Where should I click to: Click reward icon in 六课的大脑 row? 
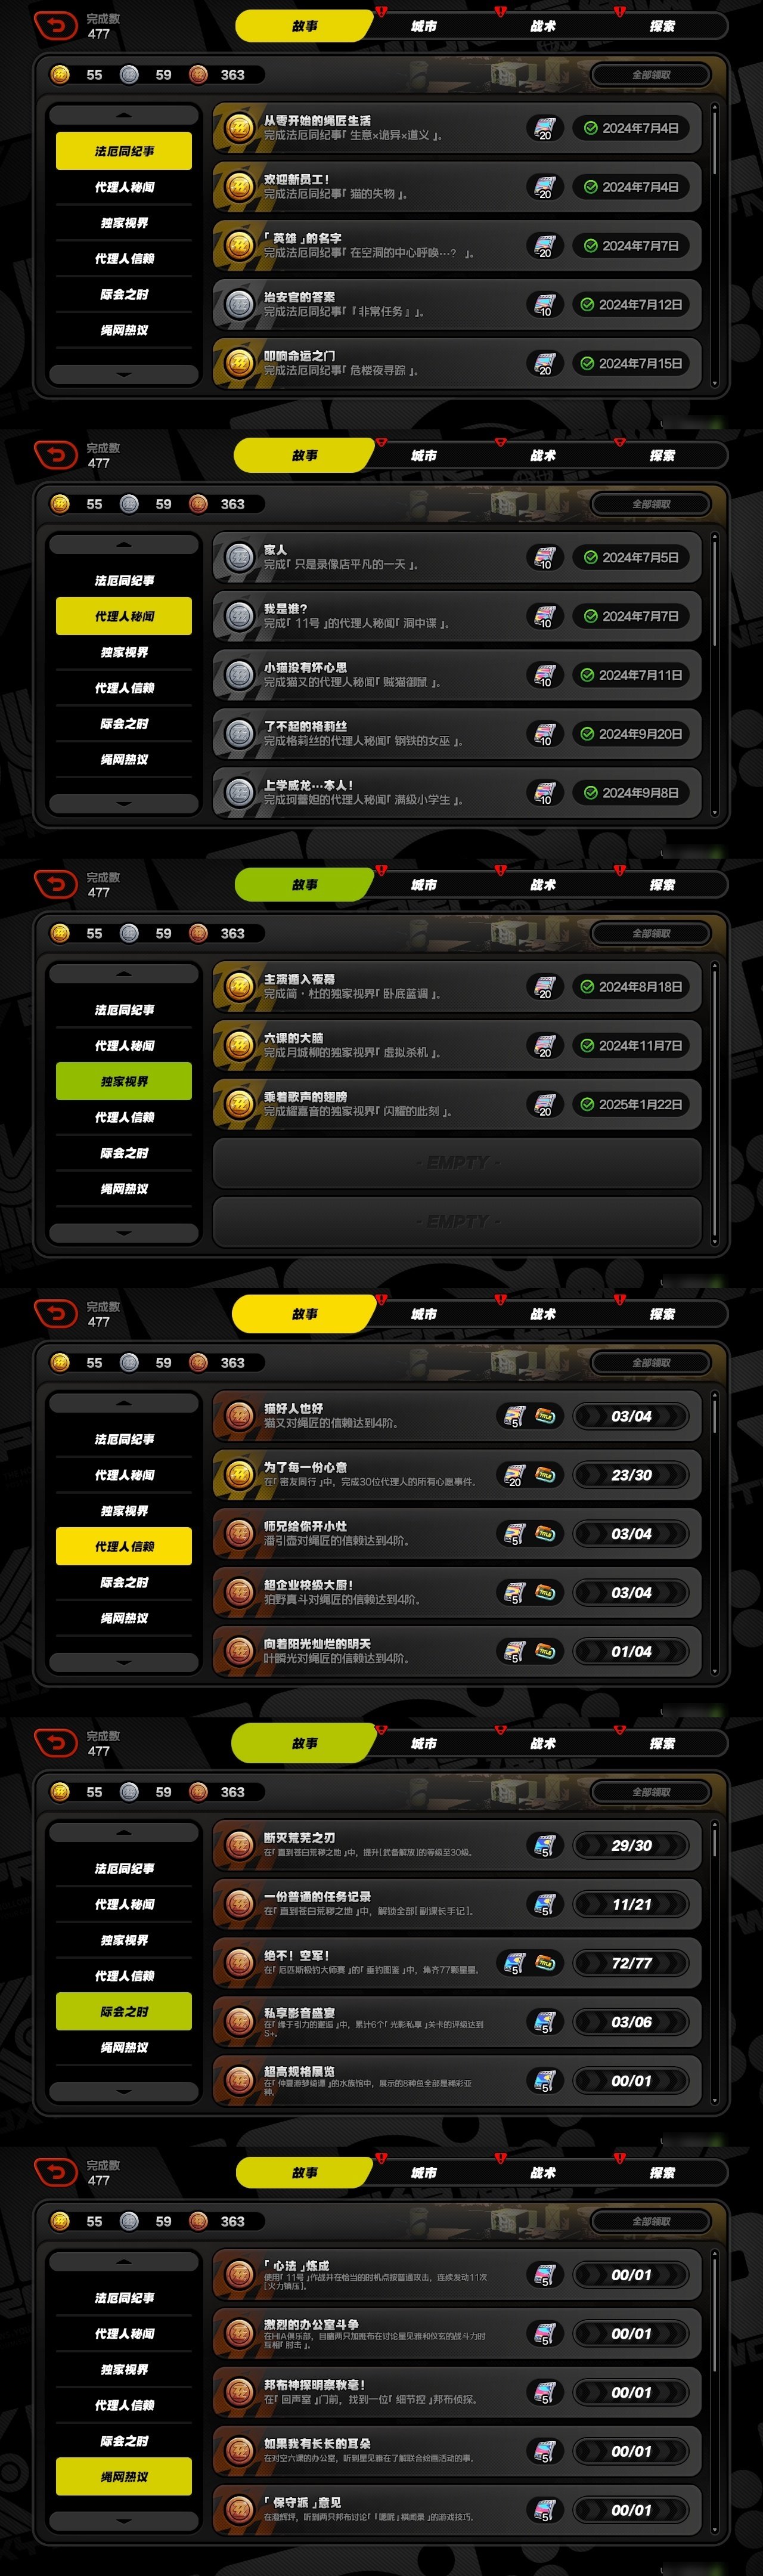coord(544,1046)
